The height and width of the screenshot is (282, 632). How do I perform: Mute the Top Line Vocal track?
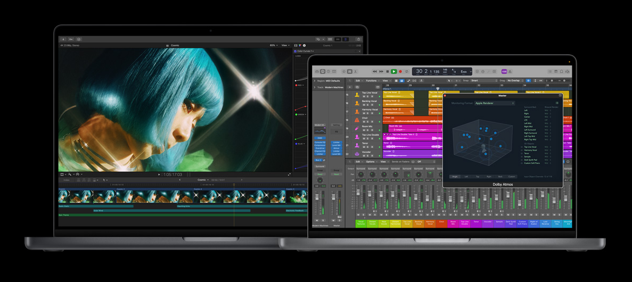pos(364,96)
